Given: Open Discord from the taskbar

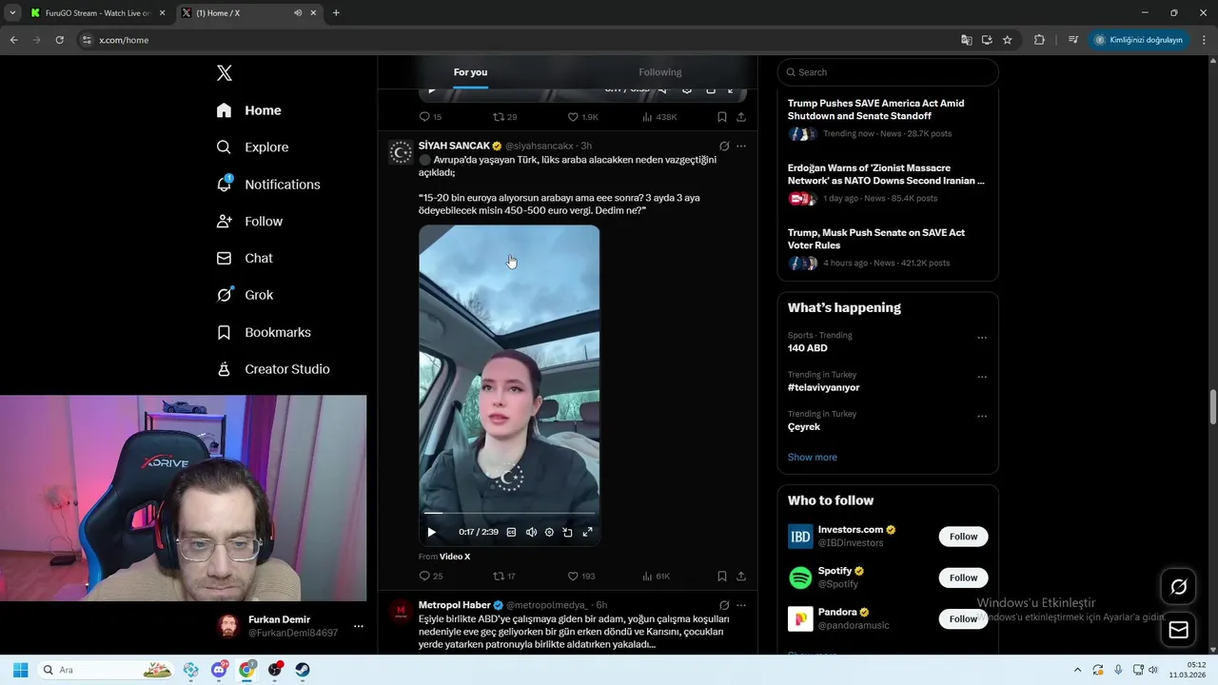Looking at the screenshot, I should point(219,670).
